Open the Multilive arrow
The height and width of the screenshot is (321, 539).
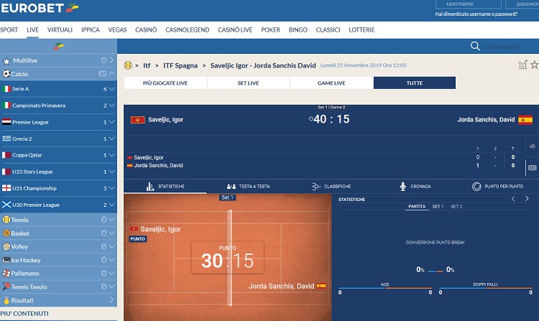111,60
